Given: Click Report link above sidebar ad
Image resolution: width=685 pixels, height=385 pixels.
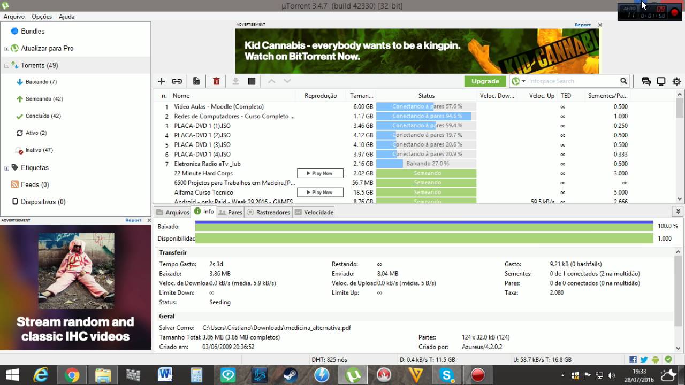Looking at the screenshot, I should [x=133, y=220].
